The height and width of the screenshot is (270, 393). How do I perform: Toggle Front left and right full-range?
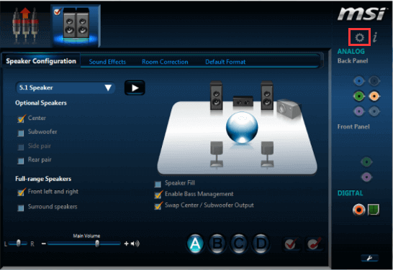(x=21, y=192)
